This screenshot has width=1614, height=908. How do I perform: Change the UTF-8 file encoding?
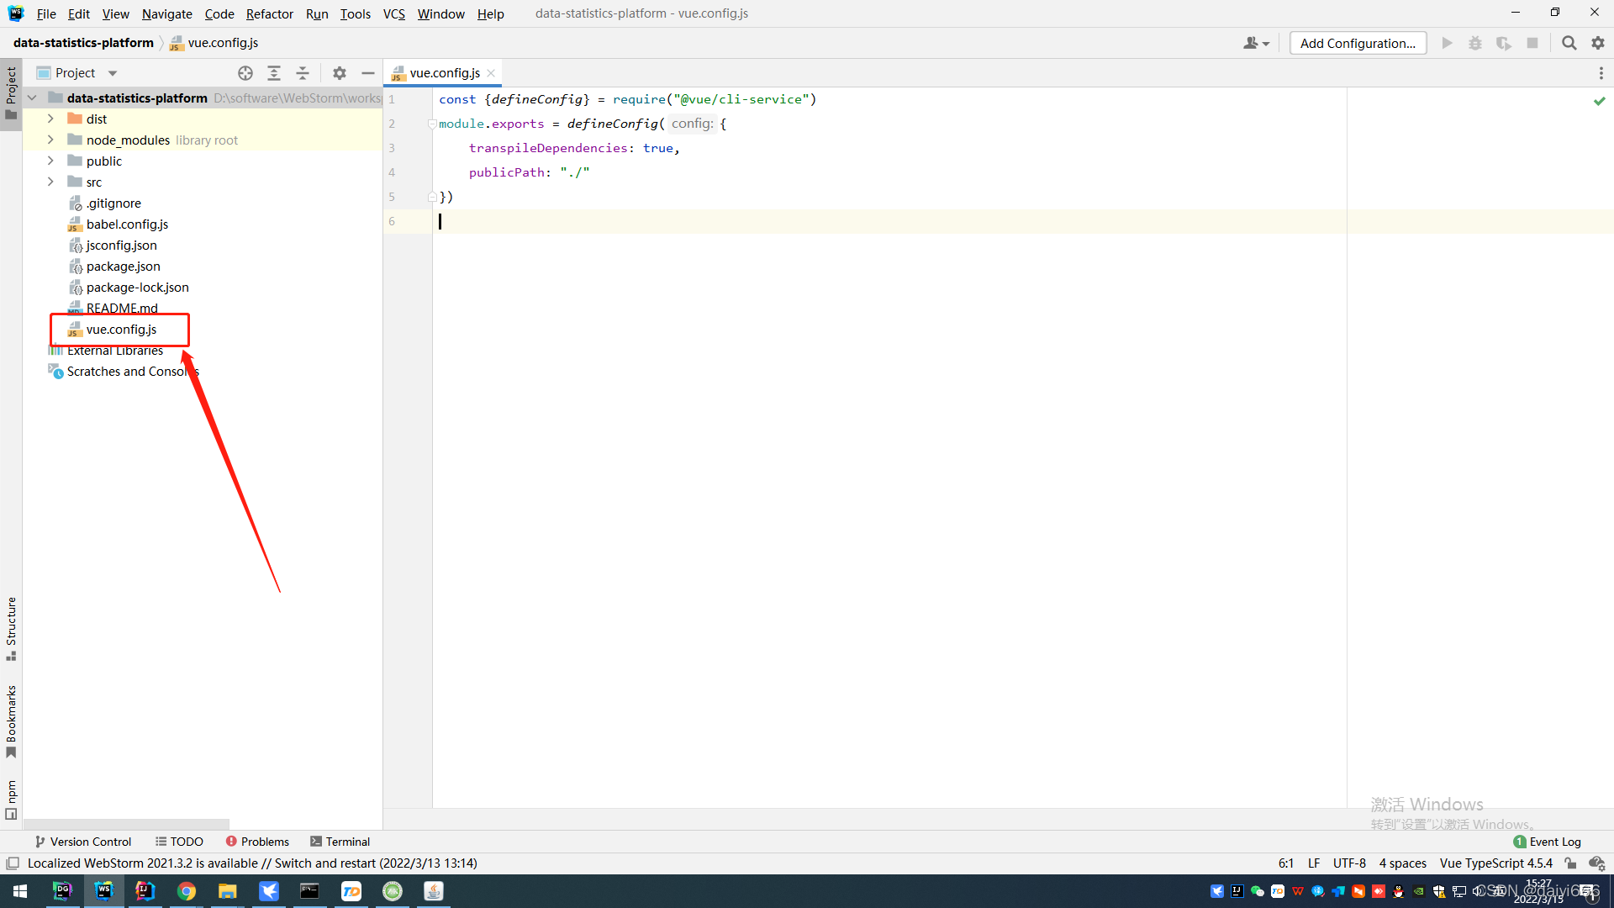click(x=1349, y=863)
